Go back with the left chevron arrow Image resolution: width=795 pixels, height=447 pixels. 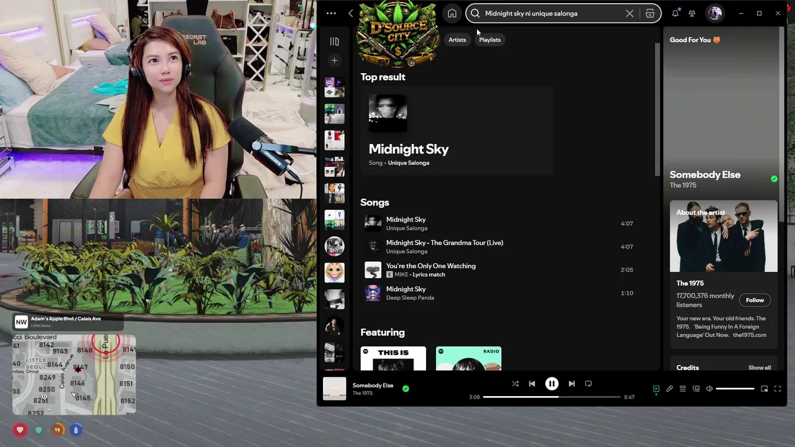(x=351, y=13)
